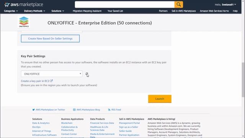Viewport: 245px width, 138px height.
Task: Click the product title ONLYOFFICE Enterprise Edition
Action: (x=100, y=23)
